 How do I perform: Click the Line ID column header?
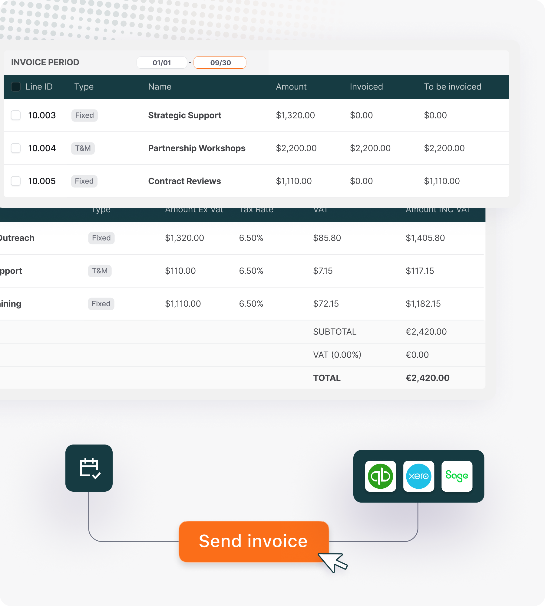(39, 87)
